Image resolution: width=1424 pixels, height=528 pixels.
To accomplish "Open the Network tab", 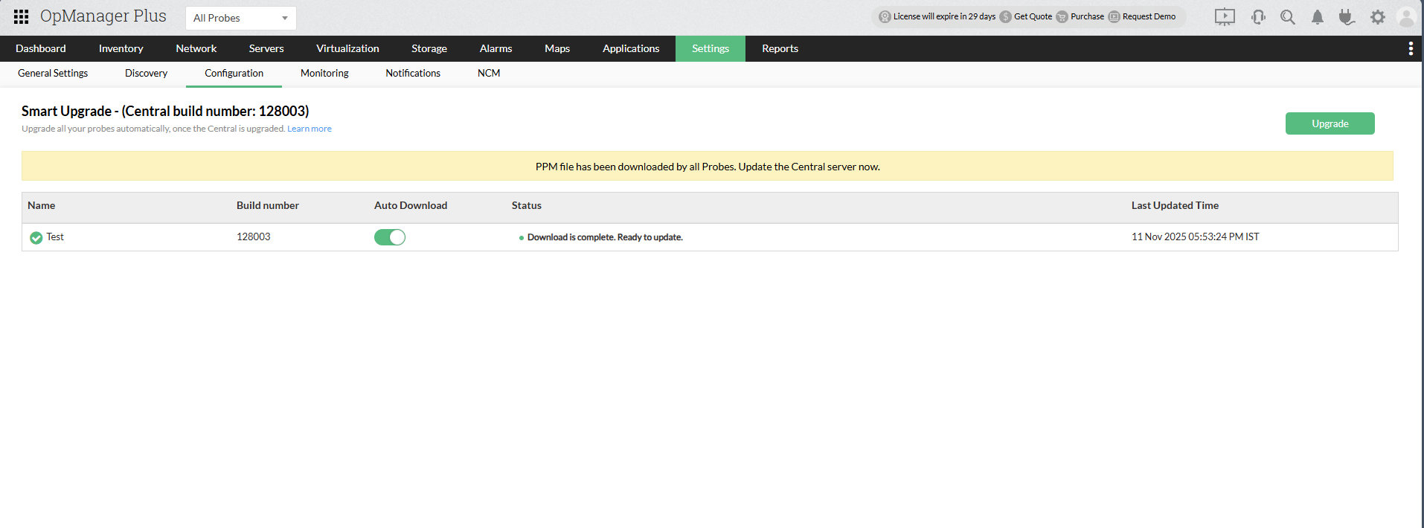I will tap(196, 48).
